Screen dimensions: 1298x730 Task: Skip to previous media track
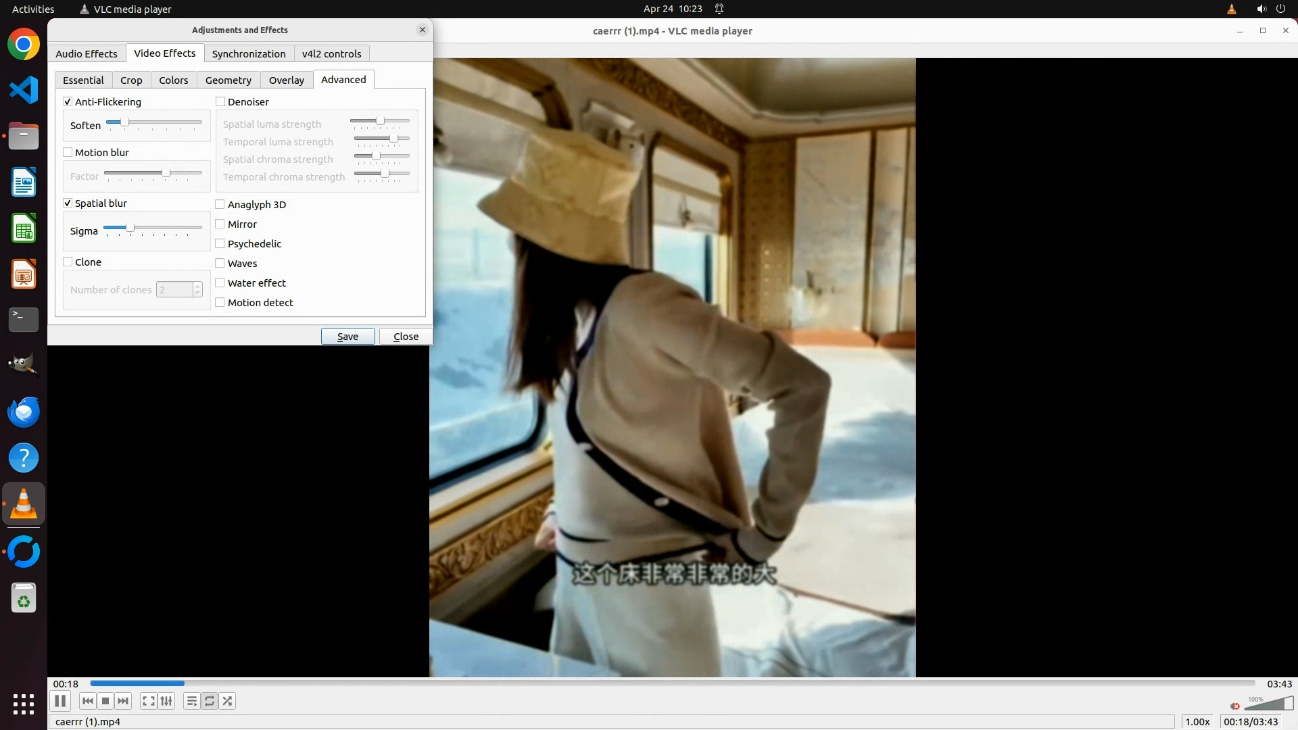tap(87, 701)
